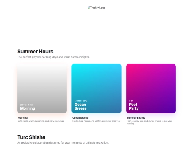Screen dimensions: 193x145
Task: Click LISTEN NOW on the Morning card
Action: (26, 105)
